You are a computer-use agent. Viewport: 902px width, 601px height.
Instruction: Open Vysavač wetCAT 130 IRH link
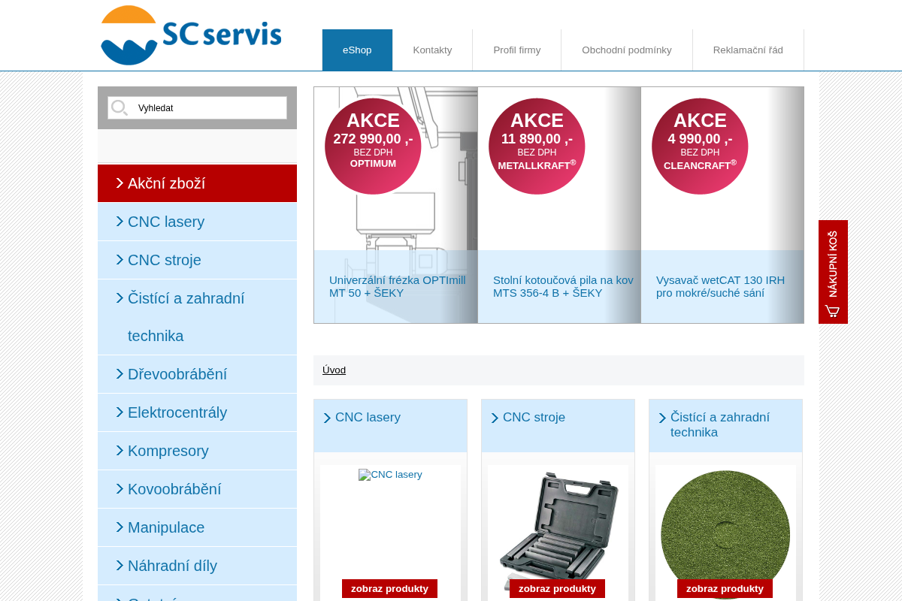[x=720, y=286]
